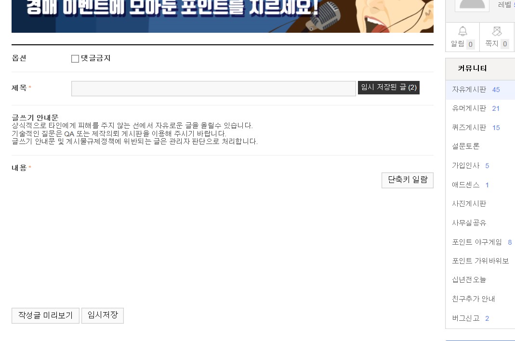515x341 pixels.
Task: Open the 쪽지 messages envelope icon
Action: click(497, 31)
